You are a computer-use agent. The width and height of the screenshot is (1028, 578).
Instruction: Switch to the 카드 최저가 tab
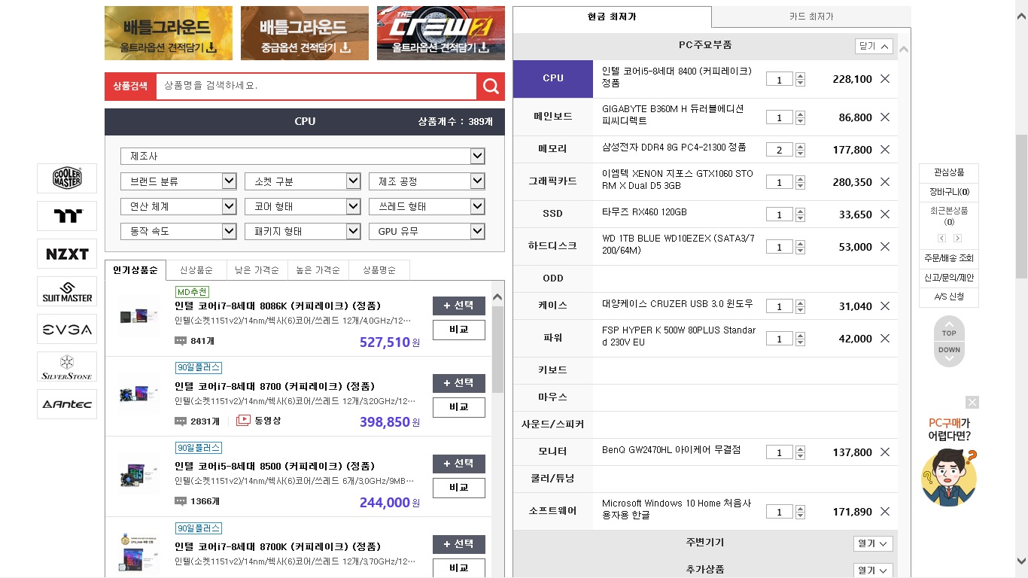click(x=811, y=17)
